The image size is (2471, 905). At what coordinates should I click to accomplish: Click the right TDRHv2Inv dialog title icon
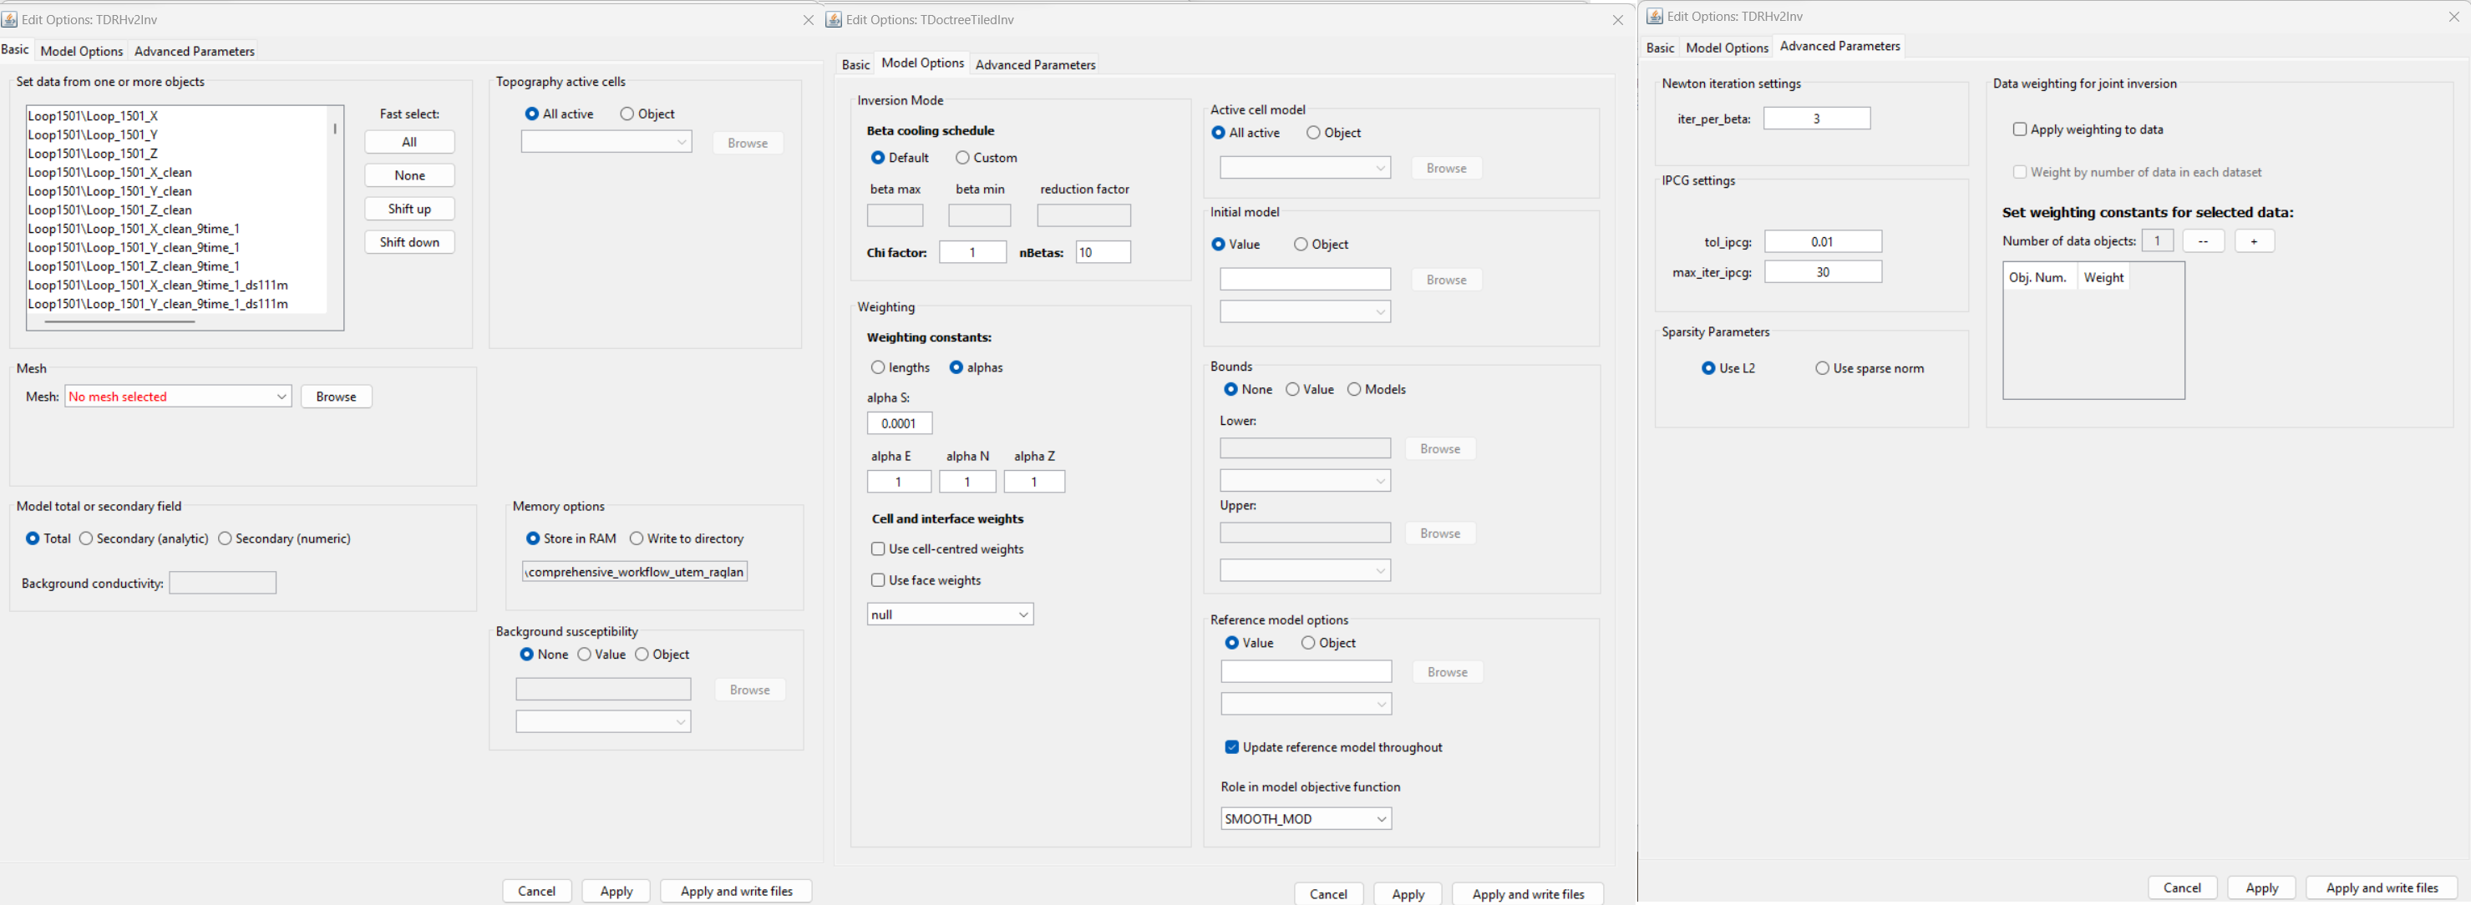1655,17
